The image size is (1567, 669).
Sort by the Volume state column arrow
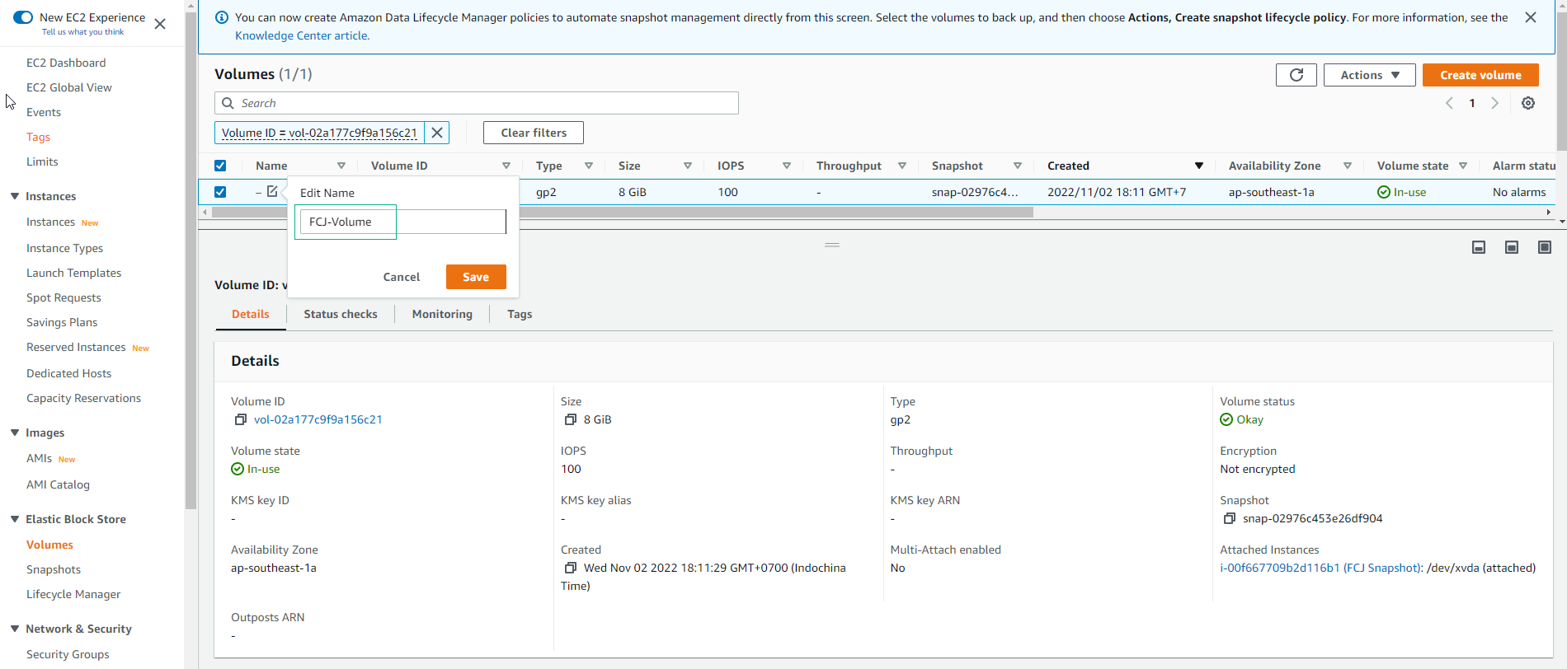click(1463, 166)
